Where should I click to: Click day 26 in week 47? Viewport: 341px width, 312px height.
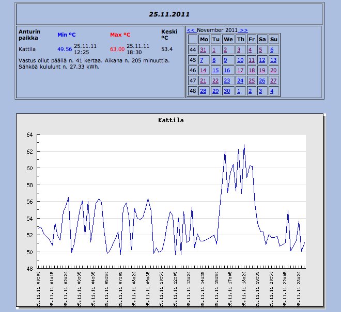(262, 81)
